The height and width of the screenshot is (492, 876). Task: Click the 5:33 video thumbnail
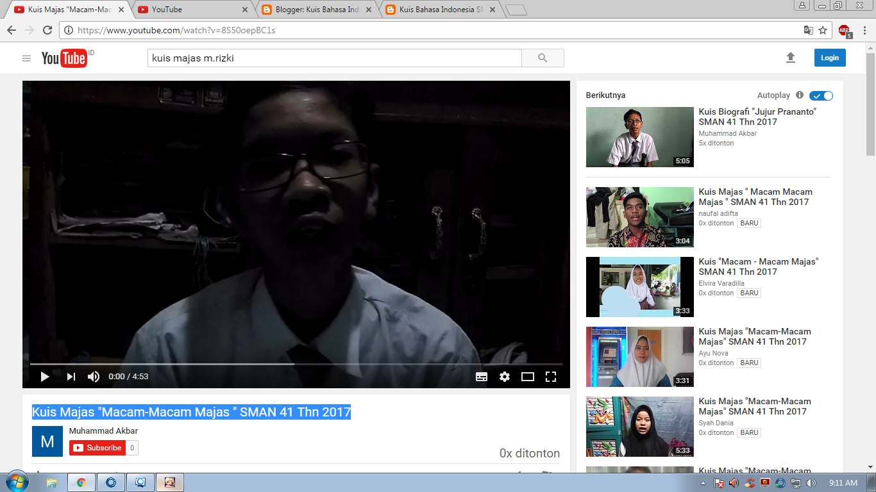[640, 427]
